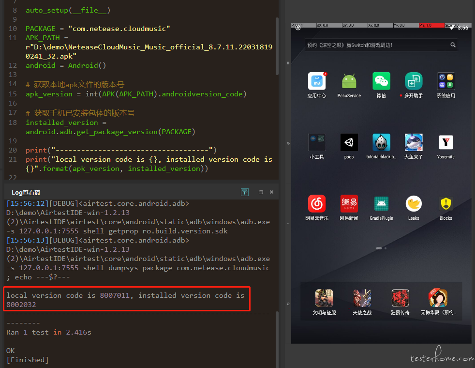Open the 天使之战 game

coord(362,298)
